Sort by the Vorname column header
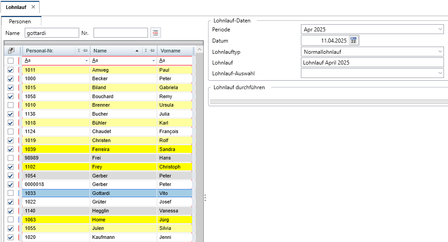 coord(170,51)
